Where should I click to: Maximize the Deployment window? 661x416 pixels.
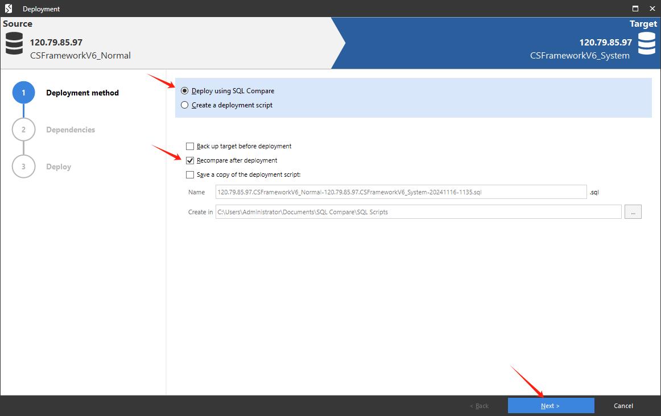click(x=635, y=9)
